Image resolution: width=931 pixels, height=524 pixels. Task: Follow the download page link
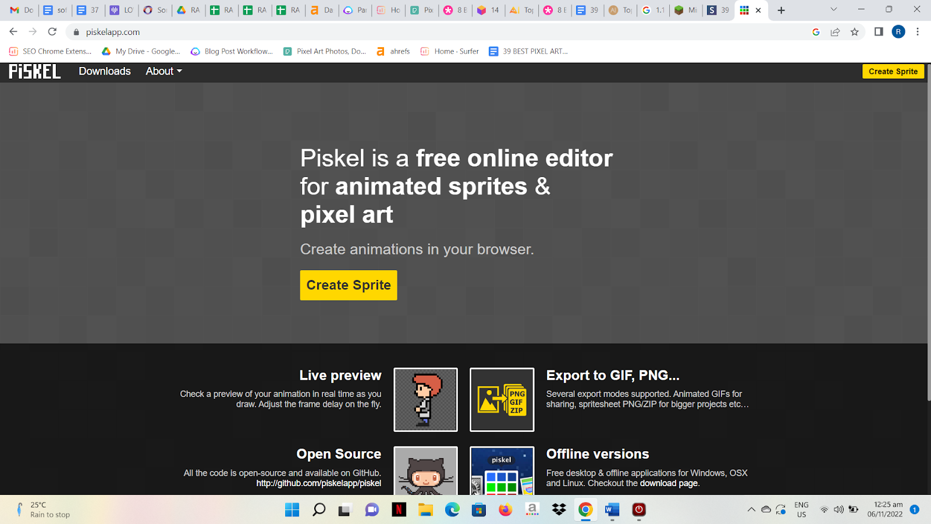tap(669, 483)
